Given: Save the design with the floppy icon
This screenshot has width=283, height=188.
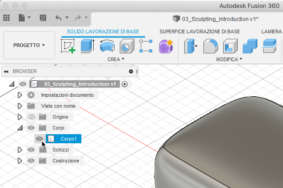Looking at the screenshot, I should coord(43,18).
